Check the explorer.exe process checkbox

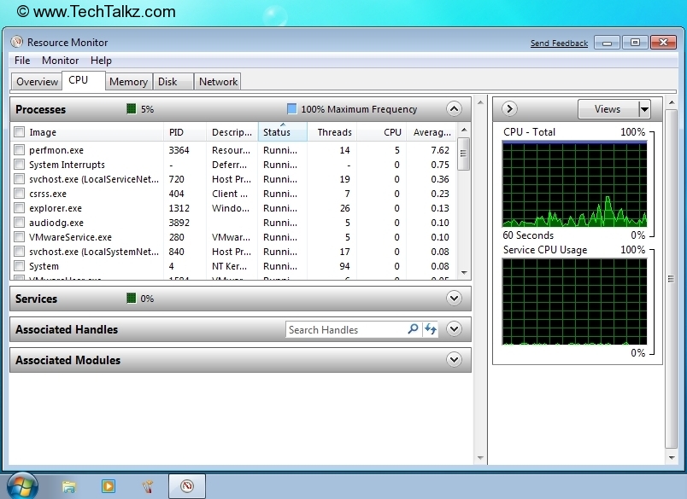coord(19,208)
